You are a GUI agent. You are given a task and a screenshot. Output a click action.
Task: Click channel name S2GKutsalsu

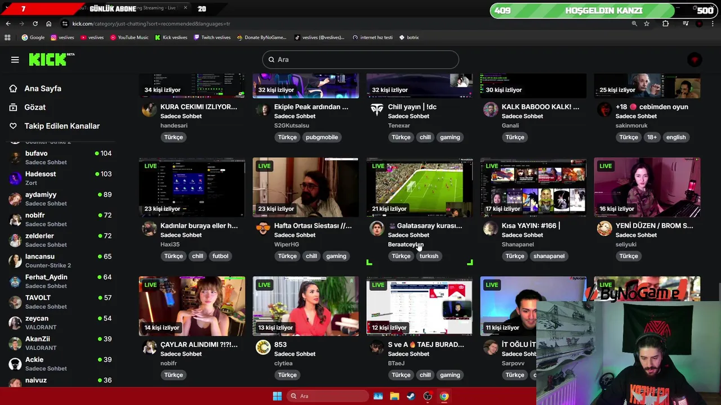click(292, 125)
